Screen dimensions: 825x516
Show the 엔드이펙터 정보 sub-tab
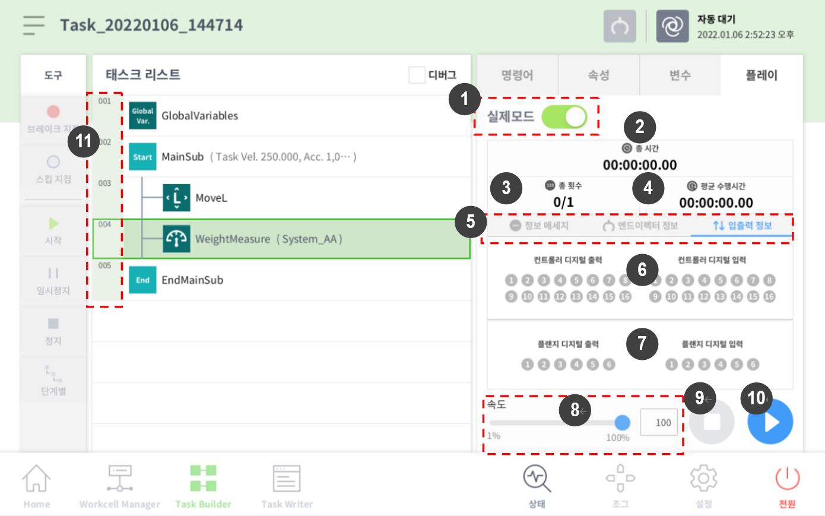pos(640,226)
